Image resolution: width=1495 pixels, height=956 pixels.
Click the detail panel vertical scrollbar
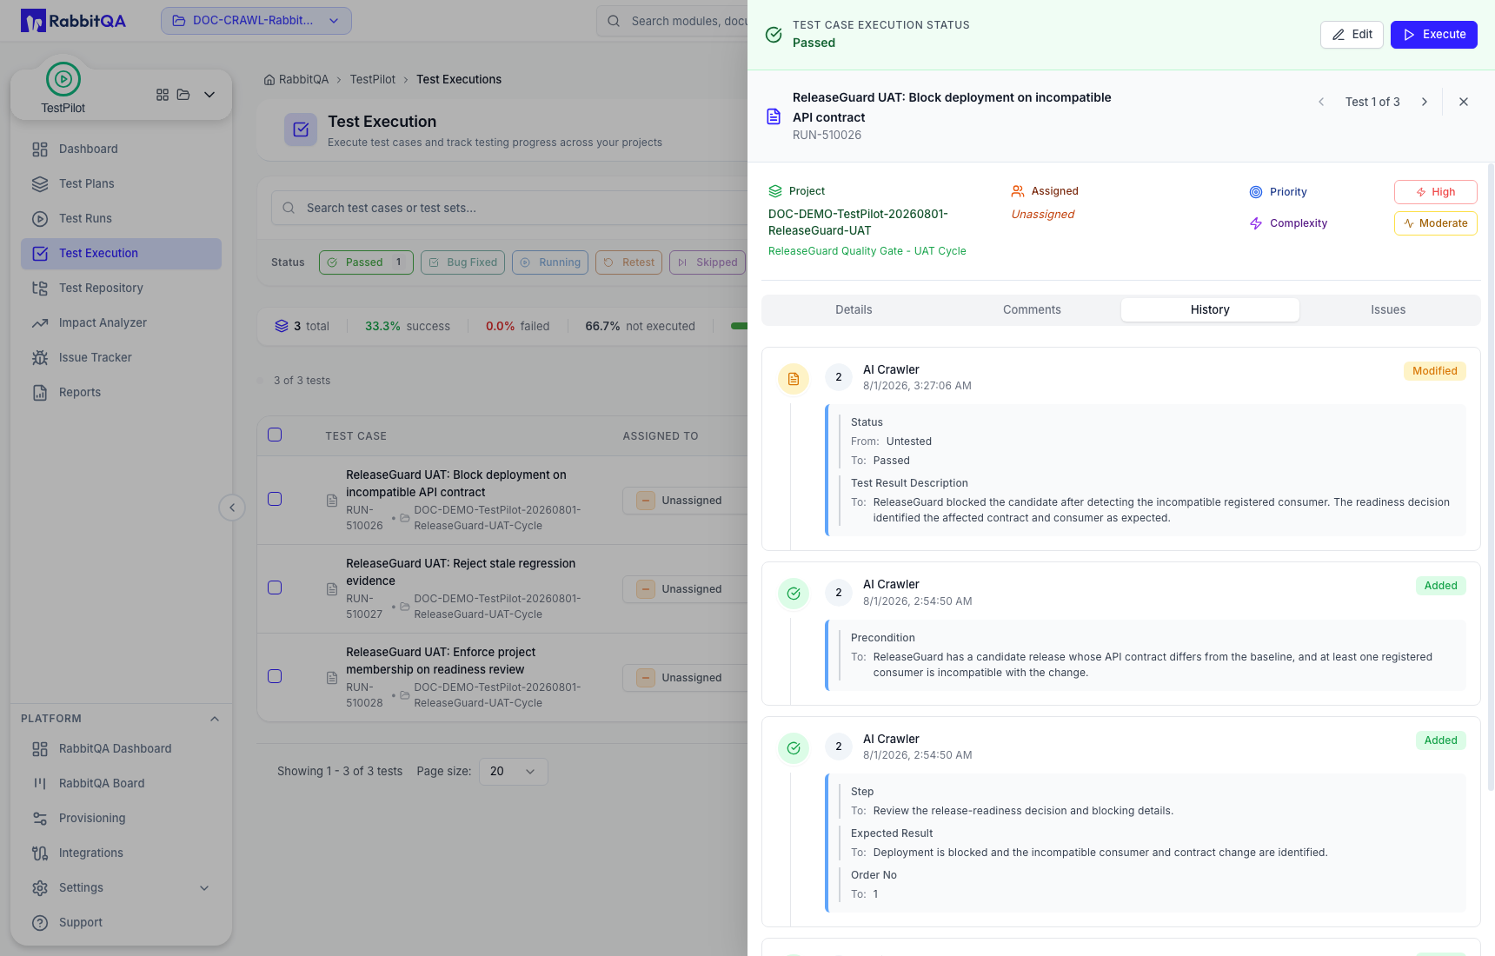1491,478
